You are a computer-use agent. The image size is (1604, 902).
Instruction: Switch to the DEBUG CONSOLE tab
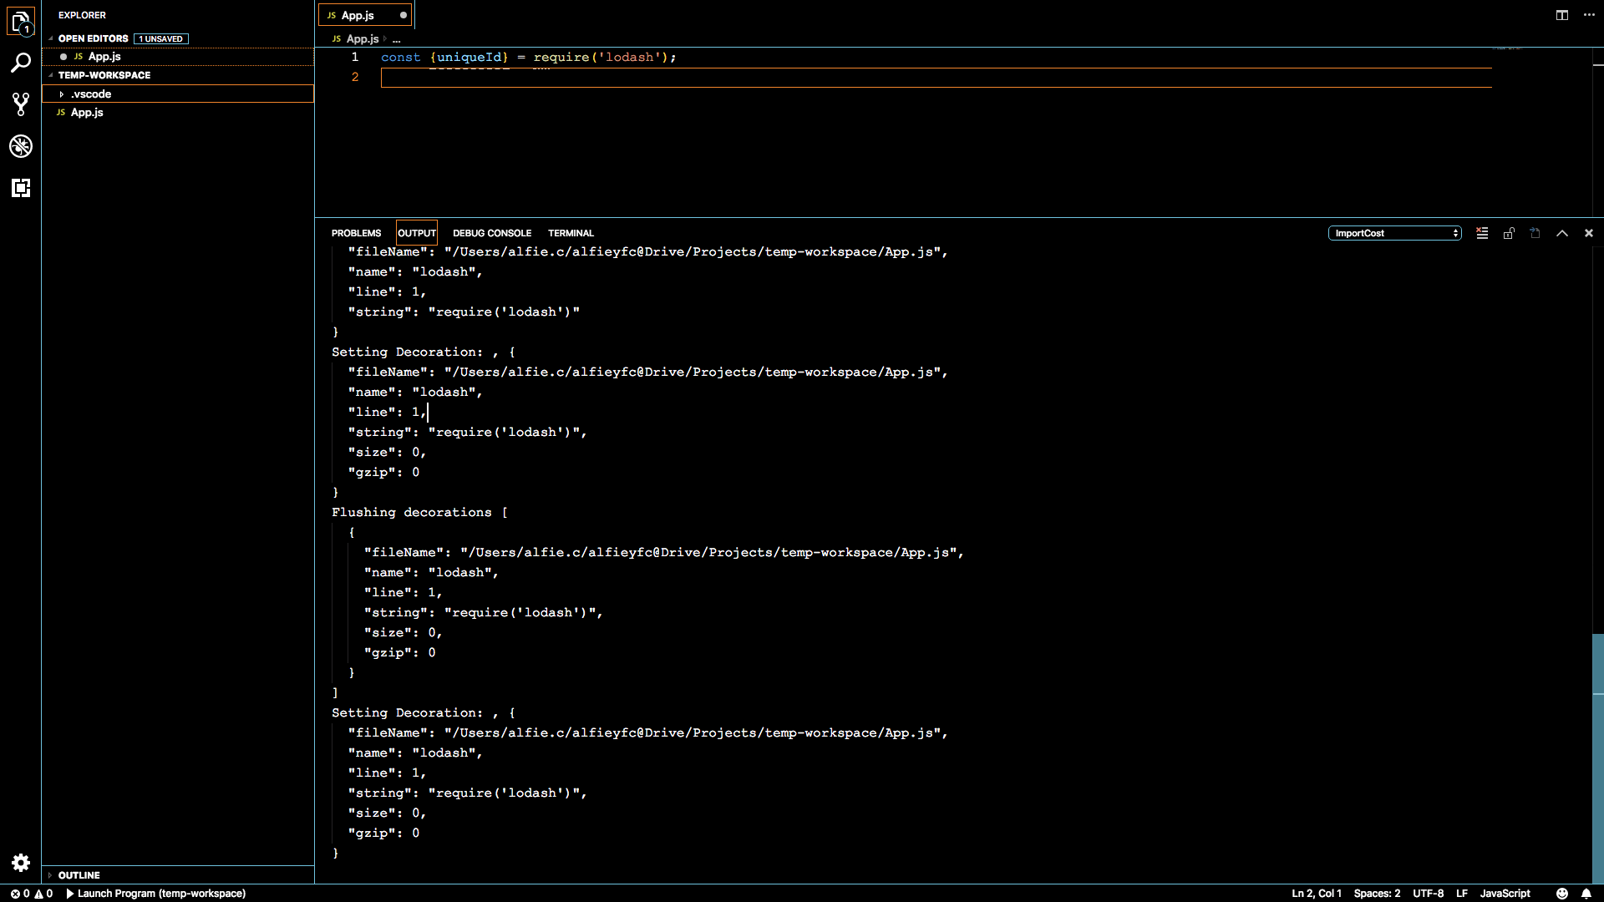(x=492, y=233)
